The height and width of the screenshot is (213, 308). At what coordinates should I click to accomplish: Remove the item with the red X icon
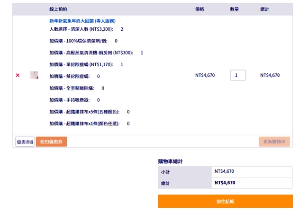click(18, 75)
